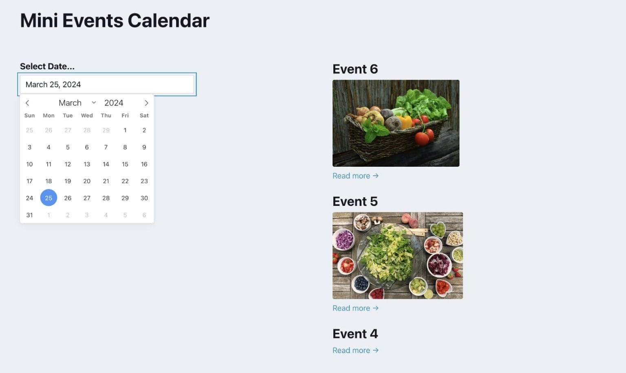This screenshot has width=626, height=373.
Task: Advance to next month using right arrow
Action: (x=146, y=103)
